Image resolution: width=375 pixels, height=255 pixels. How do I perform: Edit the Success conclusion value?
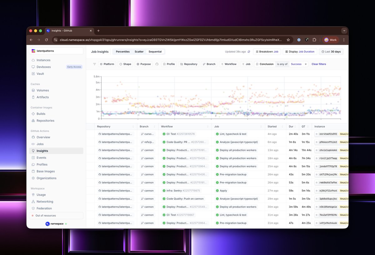[296, 64]
